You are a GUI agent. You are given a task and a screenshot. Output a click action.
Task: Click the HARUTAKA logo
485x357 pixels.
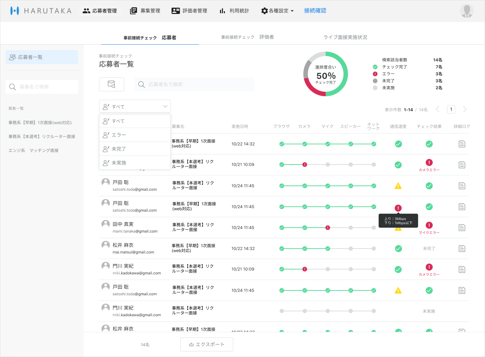tap(41, 11)
